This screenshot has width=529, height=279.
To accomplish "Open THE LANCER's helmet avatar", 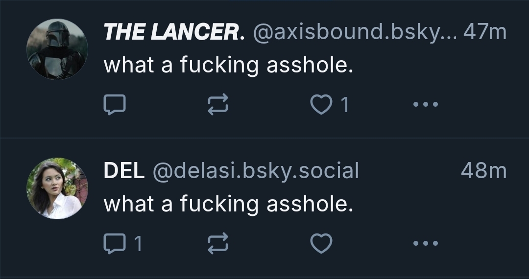I will click(57, 49).
